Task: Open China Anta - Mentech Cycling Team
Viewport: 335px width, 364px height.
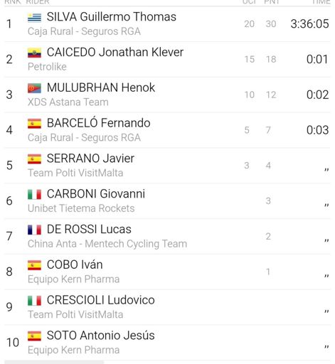Action: pos(107,244)
